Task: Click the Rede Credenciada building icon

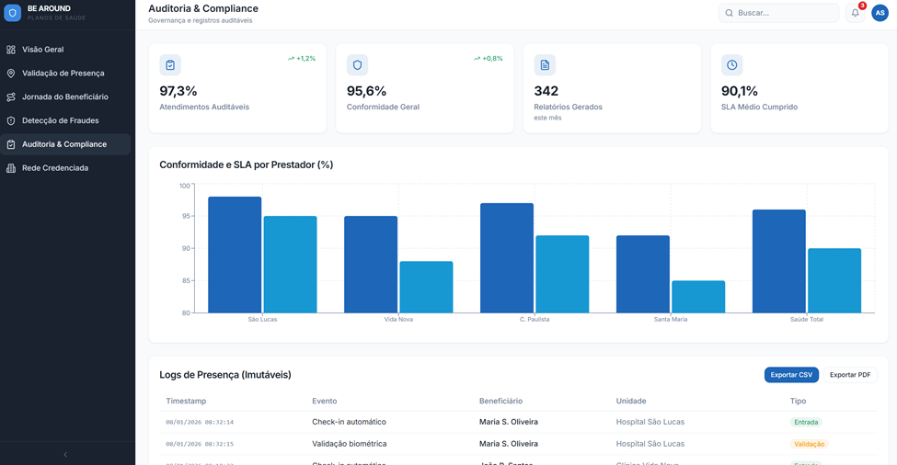Action: [x=11, y=168]
